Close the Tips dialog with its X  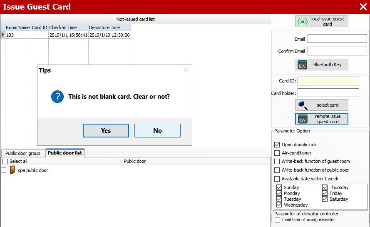186,70
